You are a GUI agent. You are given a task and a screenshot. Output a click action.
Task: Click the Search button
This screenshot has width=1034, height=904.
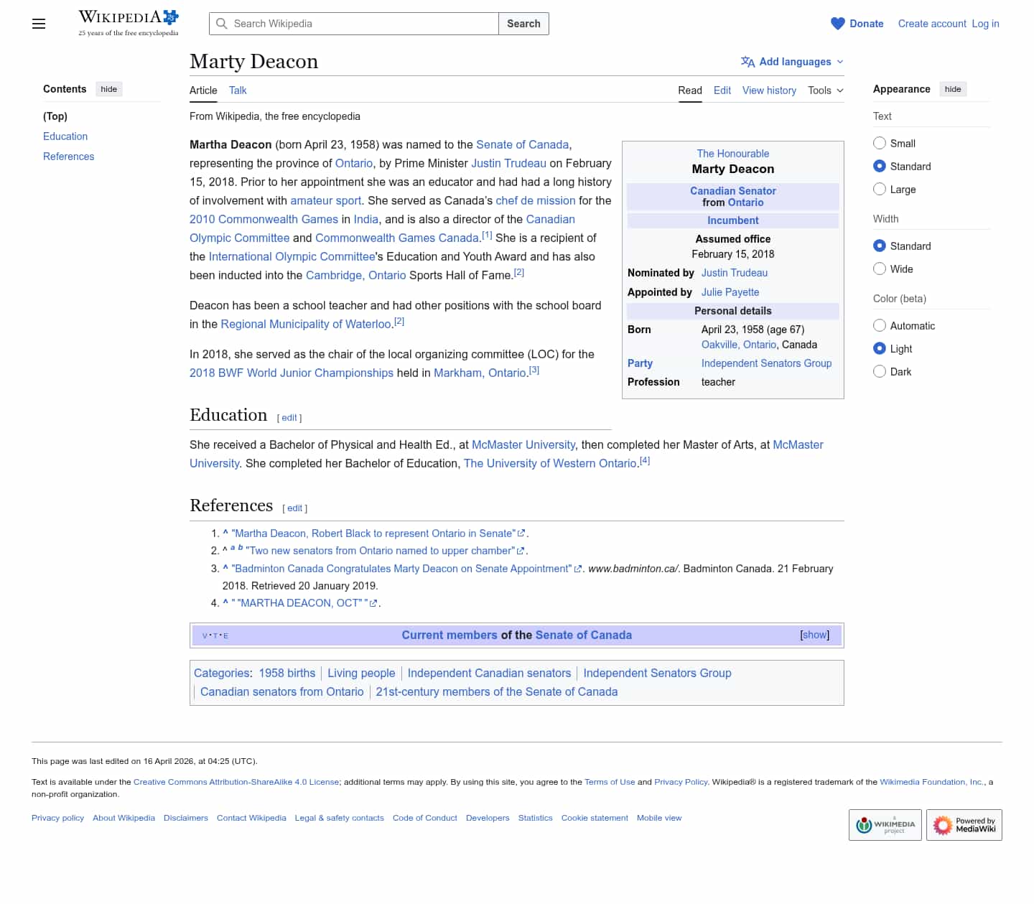click(523, 24)
